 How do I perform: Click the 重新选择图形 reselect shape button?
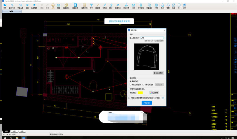(x=159, y=73)
